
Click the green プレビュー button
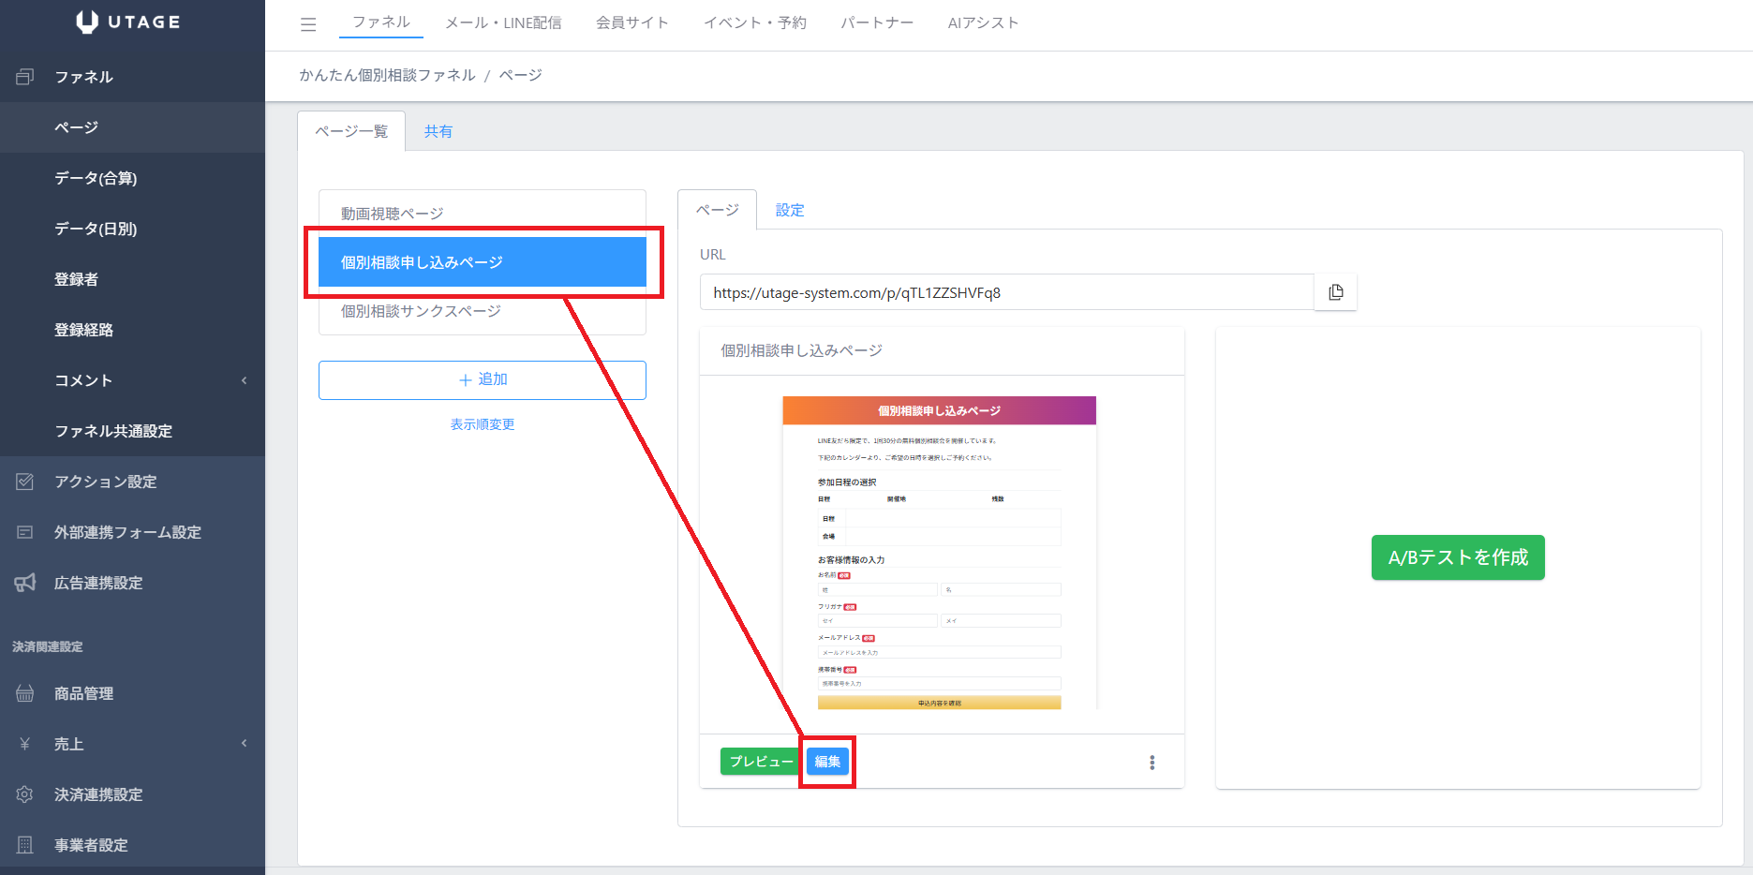pyautogui.click(x=760, y=762)
